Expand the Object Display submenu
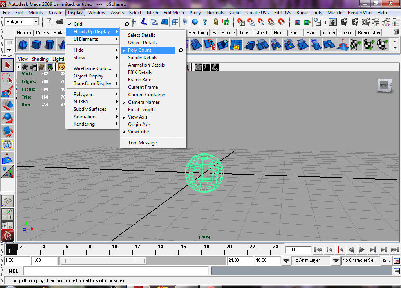Image resolution: width=401 pixels, height=288 pixels. (93, 76)
